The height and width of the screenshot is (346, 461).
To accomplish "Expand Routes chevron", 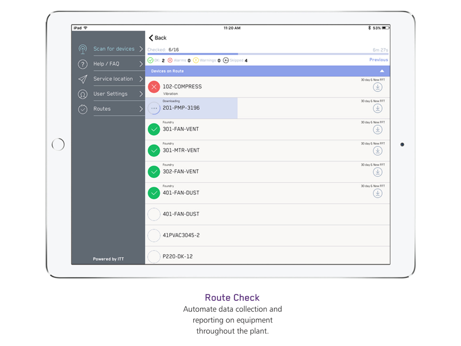I will coord(141,109).
